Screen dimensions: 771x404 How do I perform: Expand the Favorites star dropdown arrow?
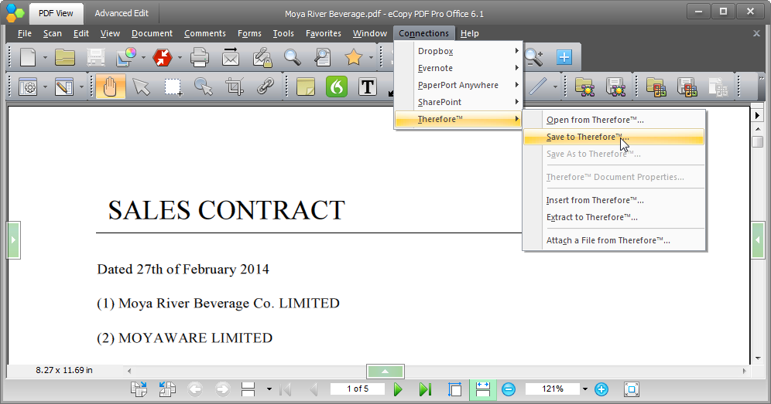pos(371,57)
